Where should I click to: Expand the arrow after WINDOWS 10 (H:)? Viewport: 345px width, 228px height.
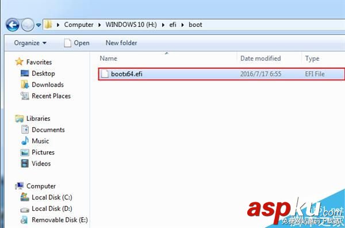click(x=163, y=25)
